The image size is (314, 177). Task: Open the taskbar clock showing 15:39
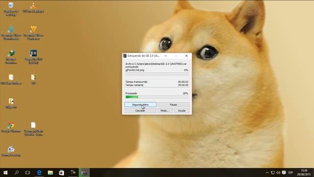pos(304,173)
